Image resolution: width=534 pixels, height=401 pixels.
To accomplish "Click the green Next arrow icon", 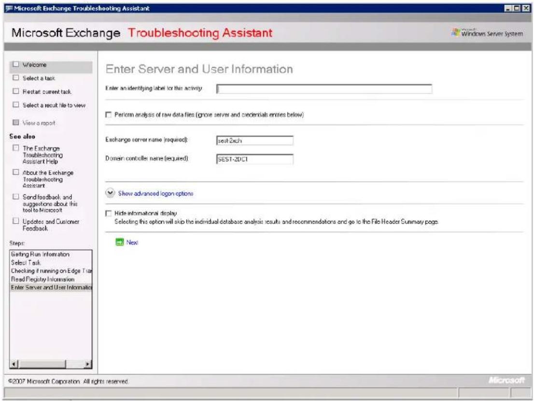I will tap(120, 242).
